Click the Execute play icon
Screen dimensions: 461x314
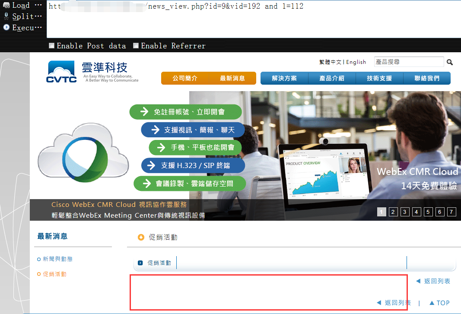(6, 27)
